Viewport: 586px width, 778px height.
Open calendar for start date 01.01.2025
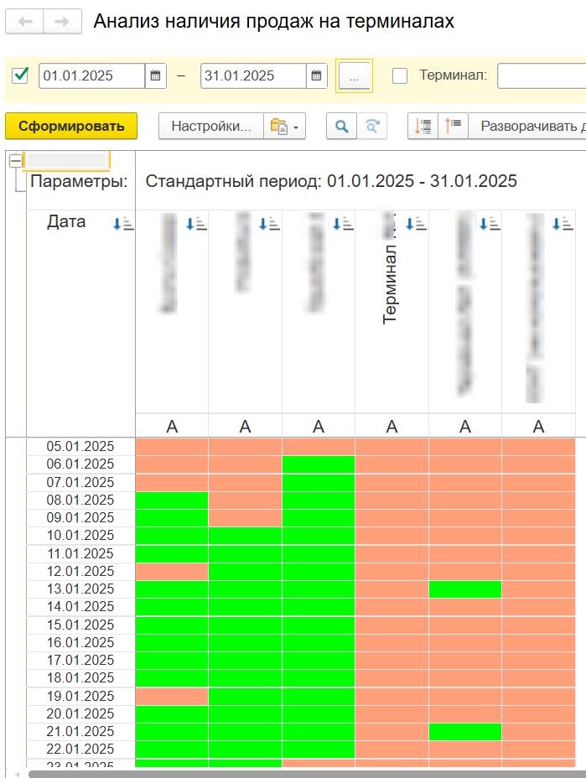pyautogui.click(x=155, y=76)
